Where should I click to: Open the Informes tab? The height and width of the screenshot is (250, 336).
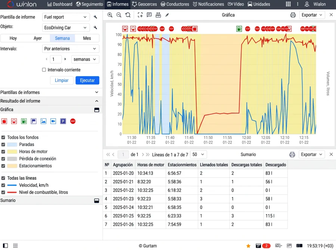118,4
